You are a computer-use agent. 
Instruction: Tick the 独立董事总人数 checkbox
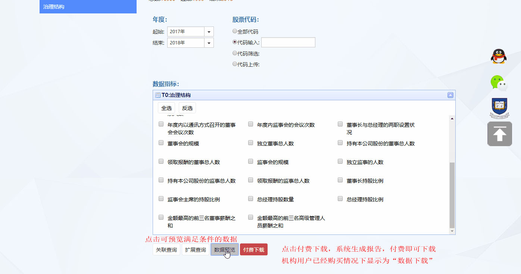[x=251, y=143]
